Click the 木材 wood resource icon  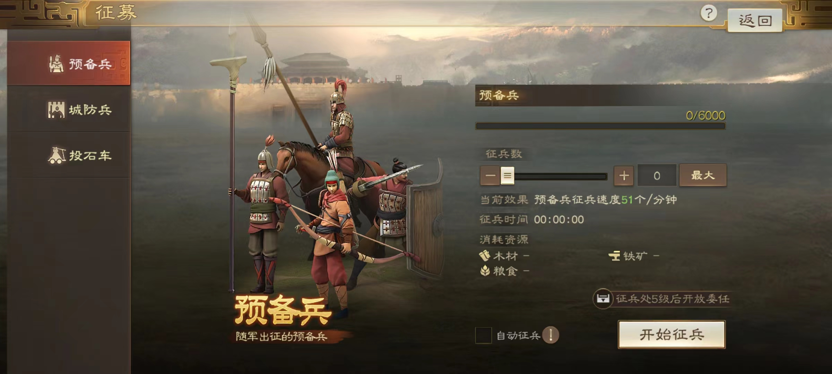[x=485, y=256]
